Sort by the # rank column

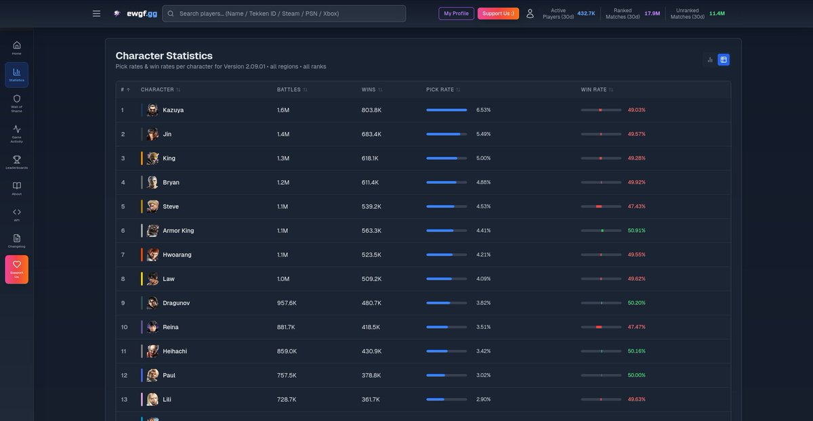click(125, 89)
